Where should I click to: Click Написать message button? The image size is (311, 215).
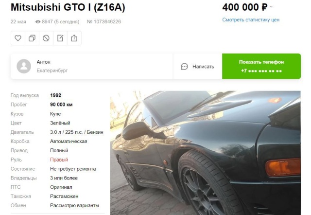[x=198, y=67]
